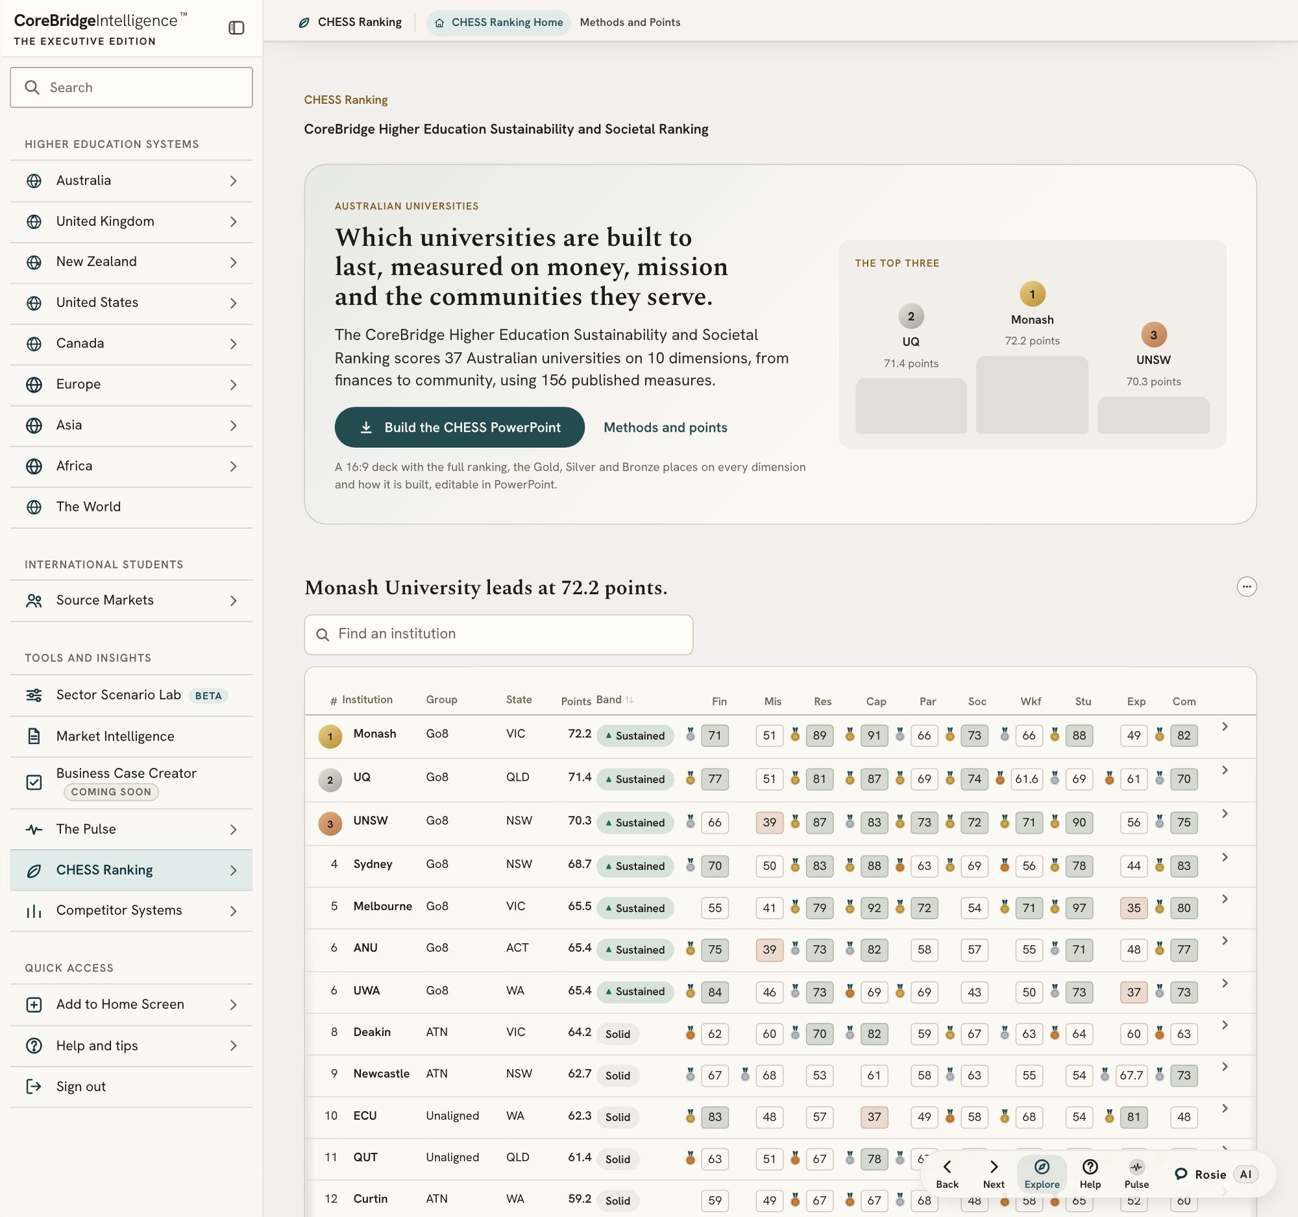1298x1217 pixels.
Task: Click the Source Markets people icon
Action: [x=34, y=600]
